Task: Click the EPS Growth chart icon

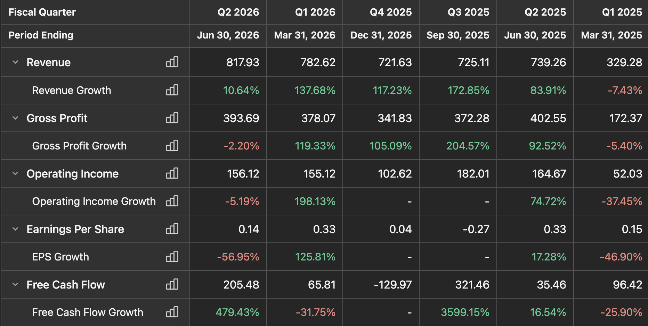Action: click(x=172, y=257)
